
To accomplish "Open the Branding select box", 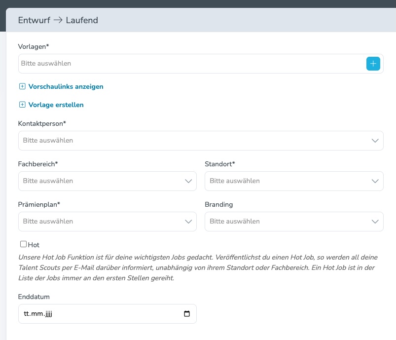I will point(286,222).
